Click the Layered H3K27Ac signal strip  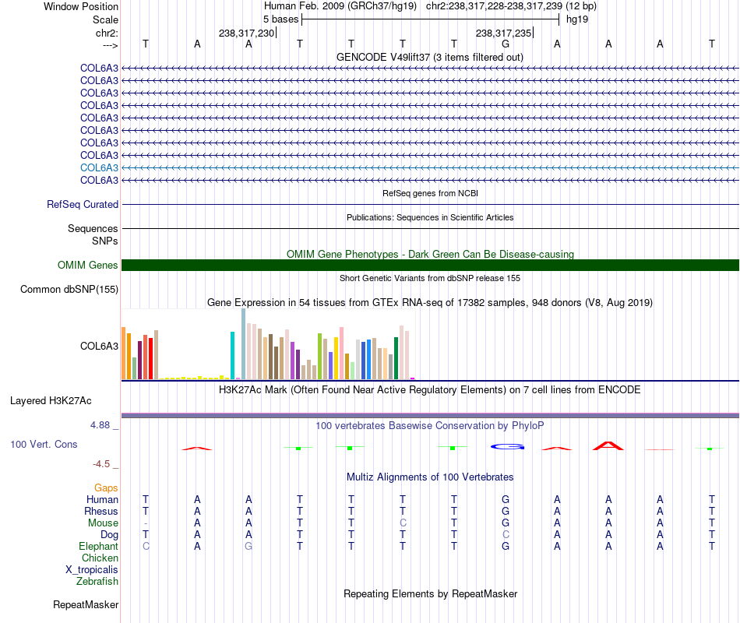430,415
